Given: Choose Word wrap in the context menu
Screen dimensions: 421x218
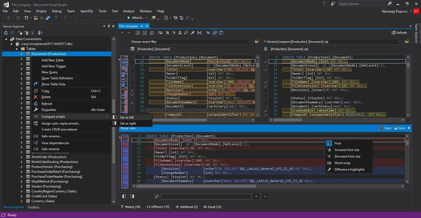Looking at the screenshot, I should (x=342, y=163).
